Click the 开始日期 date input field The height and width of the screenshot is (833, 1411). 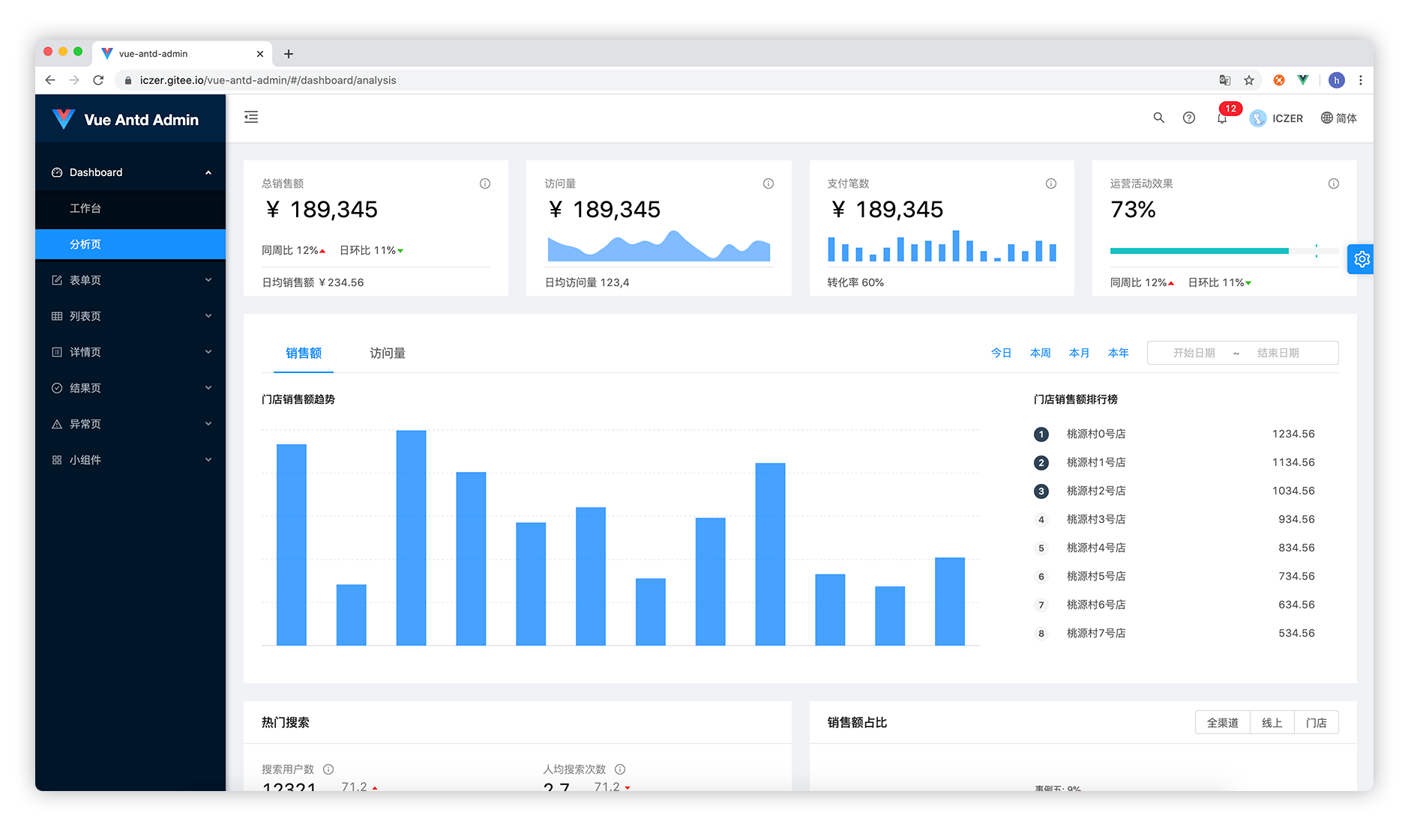pyautogui.click(x=1194, y=353)
